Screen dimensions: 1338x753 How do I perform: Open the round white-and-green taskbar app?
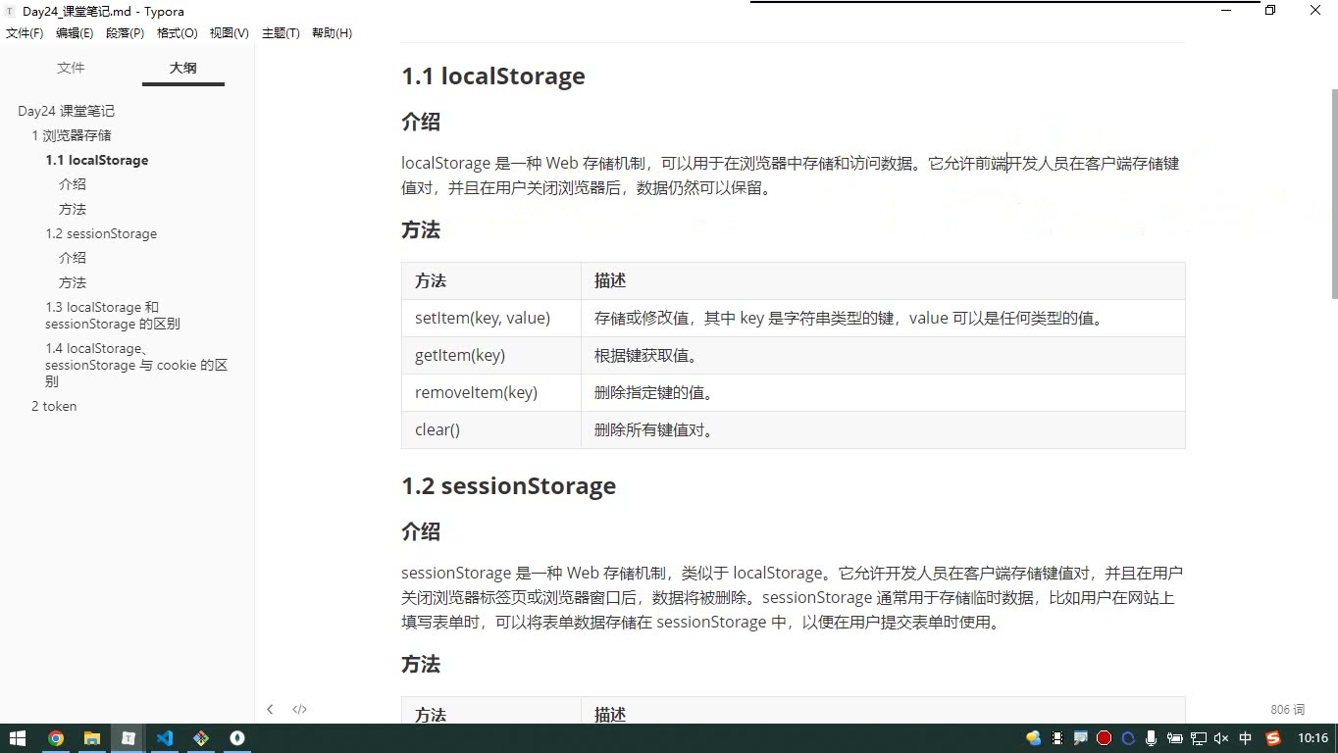click(x=237, y=738)
